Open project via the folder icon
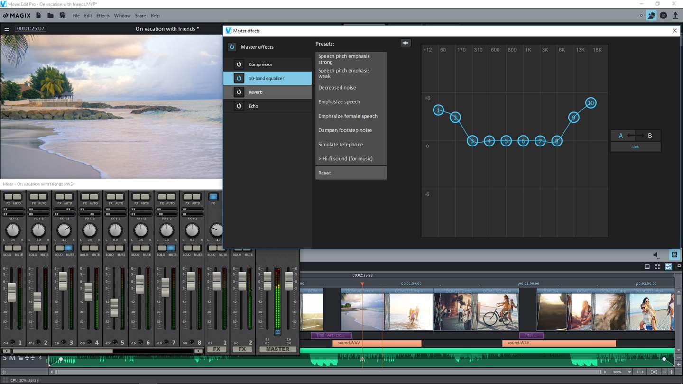The image size is (683, 384). coord(50,16)
